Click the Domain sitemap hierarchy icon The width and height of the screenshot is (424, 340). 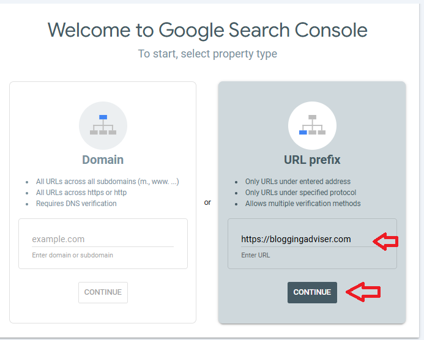tap(103, 125)
